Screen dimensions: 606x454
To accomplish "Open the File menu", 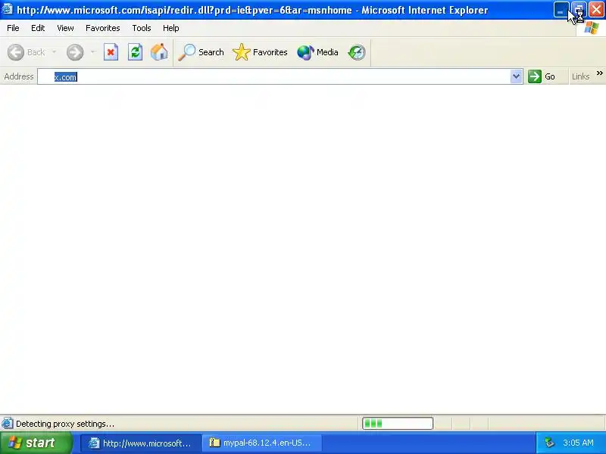I will (x=13, y=28).
